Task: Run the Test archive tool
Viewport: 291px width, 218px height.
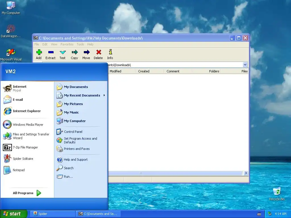Action: [x=63, y=54]
